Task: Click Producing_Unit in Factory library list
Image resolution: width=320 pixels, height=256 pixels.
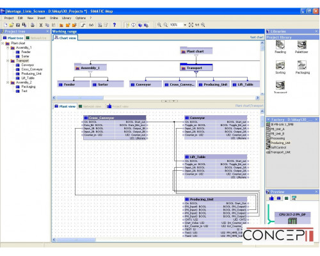Action: [x=280, y=143]
